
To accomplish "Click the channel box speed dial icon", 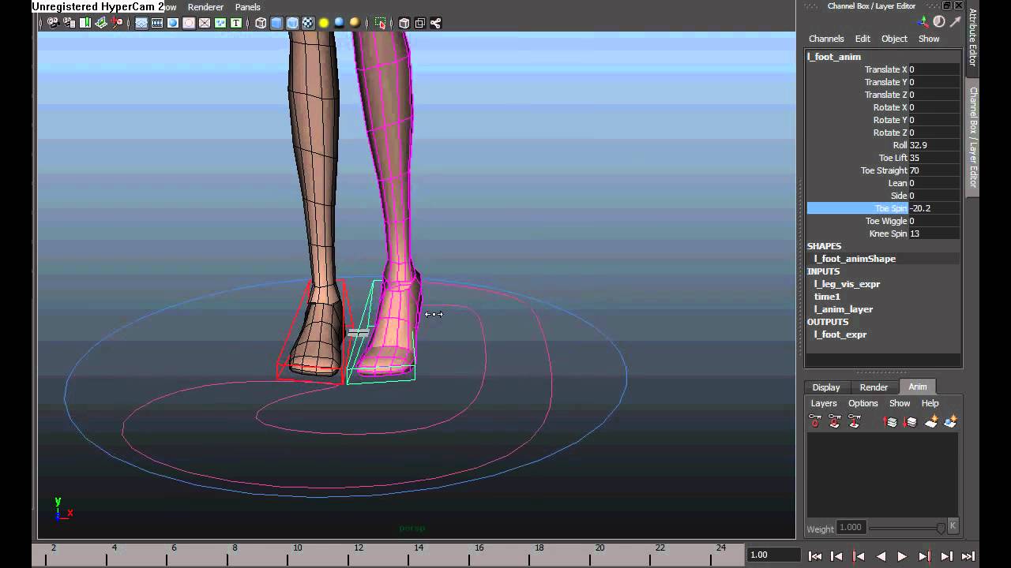I will [939, 22].
